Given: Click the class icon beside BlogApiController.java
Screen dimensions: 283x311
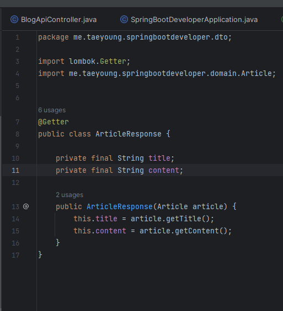Looking at the screenshot, I should click(14, 20).
